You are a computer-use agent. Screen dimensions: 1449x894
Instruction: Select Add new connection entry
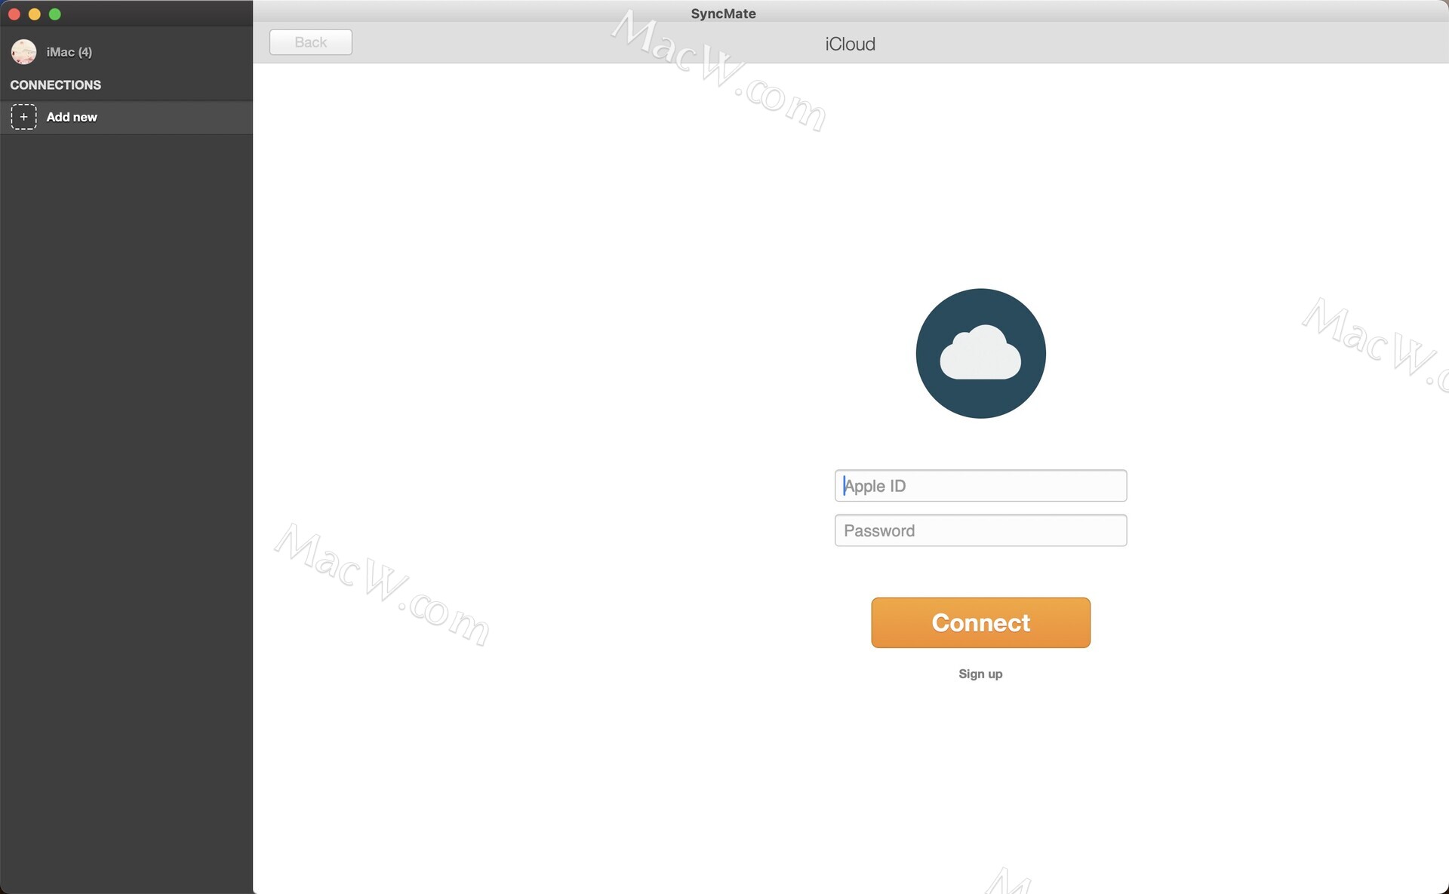pyautogui.click(x=127, y=117)
